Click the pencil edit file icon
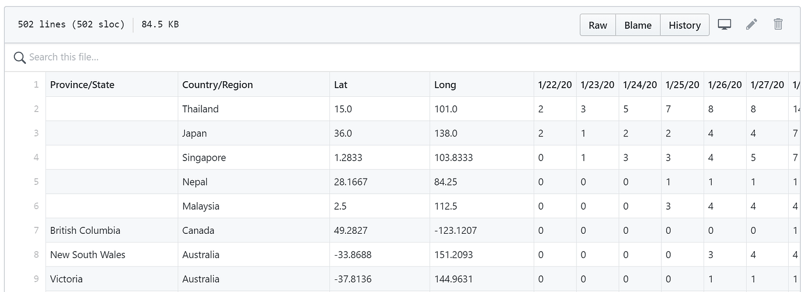 (751, 24)
